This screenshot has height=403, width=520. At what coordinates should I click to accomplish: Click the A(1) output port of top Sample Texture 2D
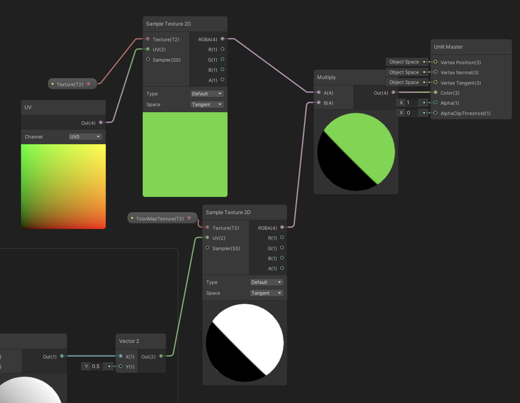pos(223,79)
